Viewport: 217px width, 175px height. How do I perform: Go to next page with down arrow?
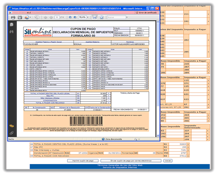[x=51, y=17]
